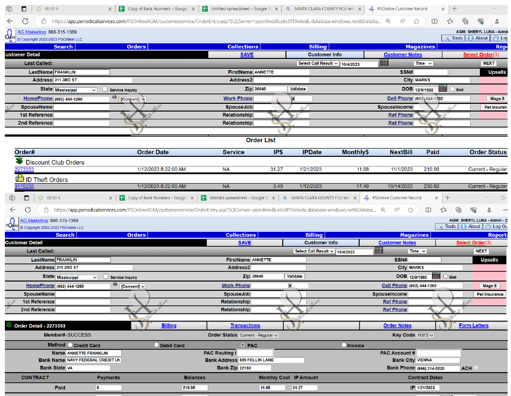Open Collections in the lower browser toolbar
The width and height of the screenshot is (511, 396).
458,210
